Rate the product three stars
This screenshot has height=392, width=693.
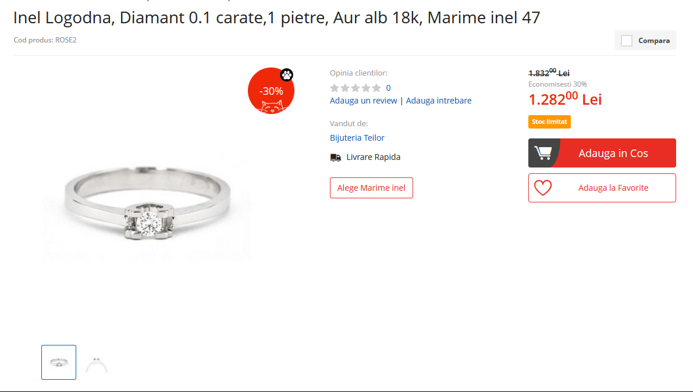[356, 88]
